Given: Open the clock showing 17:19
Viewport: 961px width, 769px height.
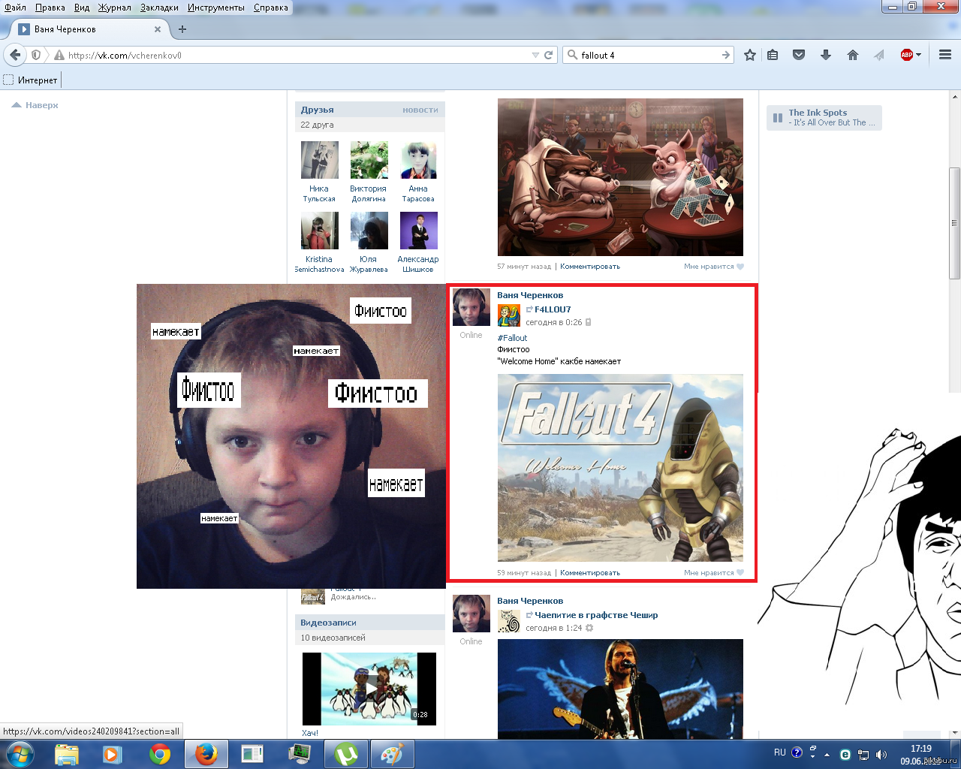Looking at the screenshot, I should [x=921, y=749].
